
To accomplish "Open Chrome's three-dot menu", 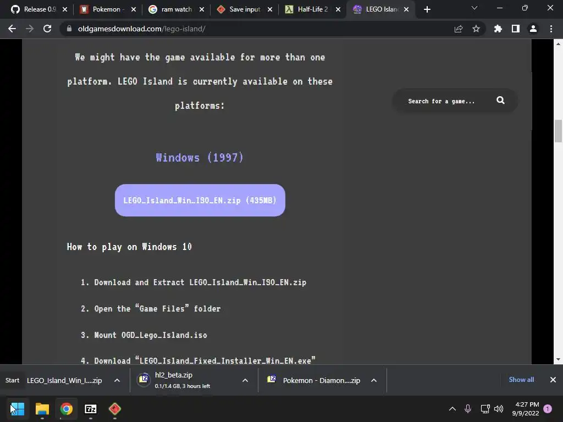I will 551,29.
